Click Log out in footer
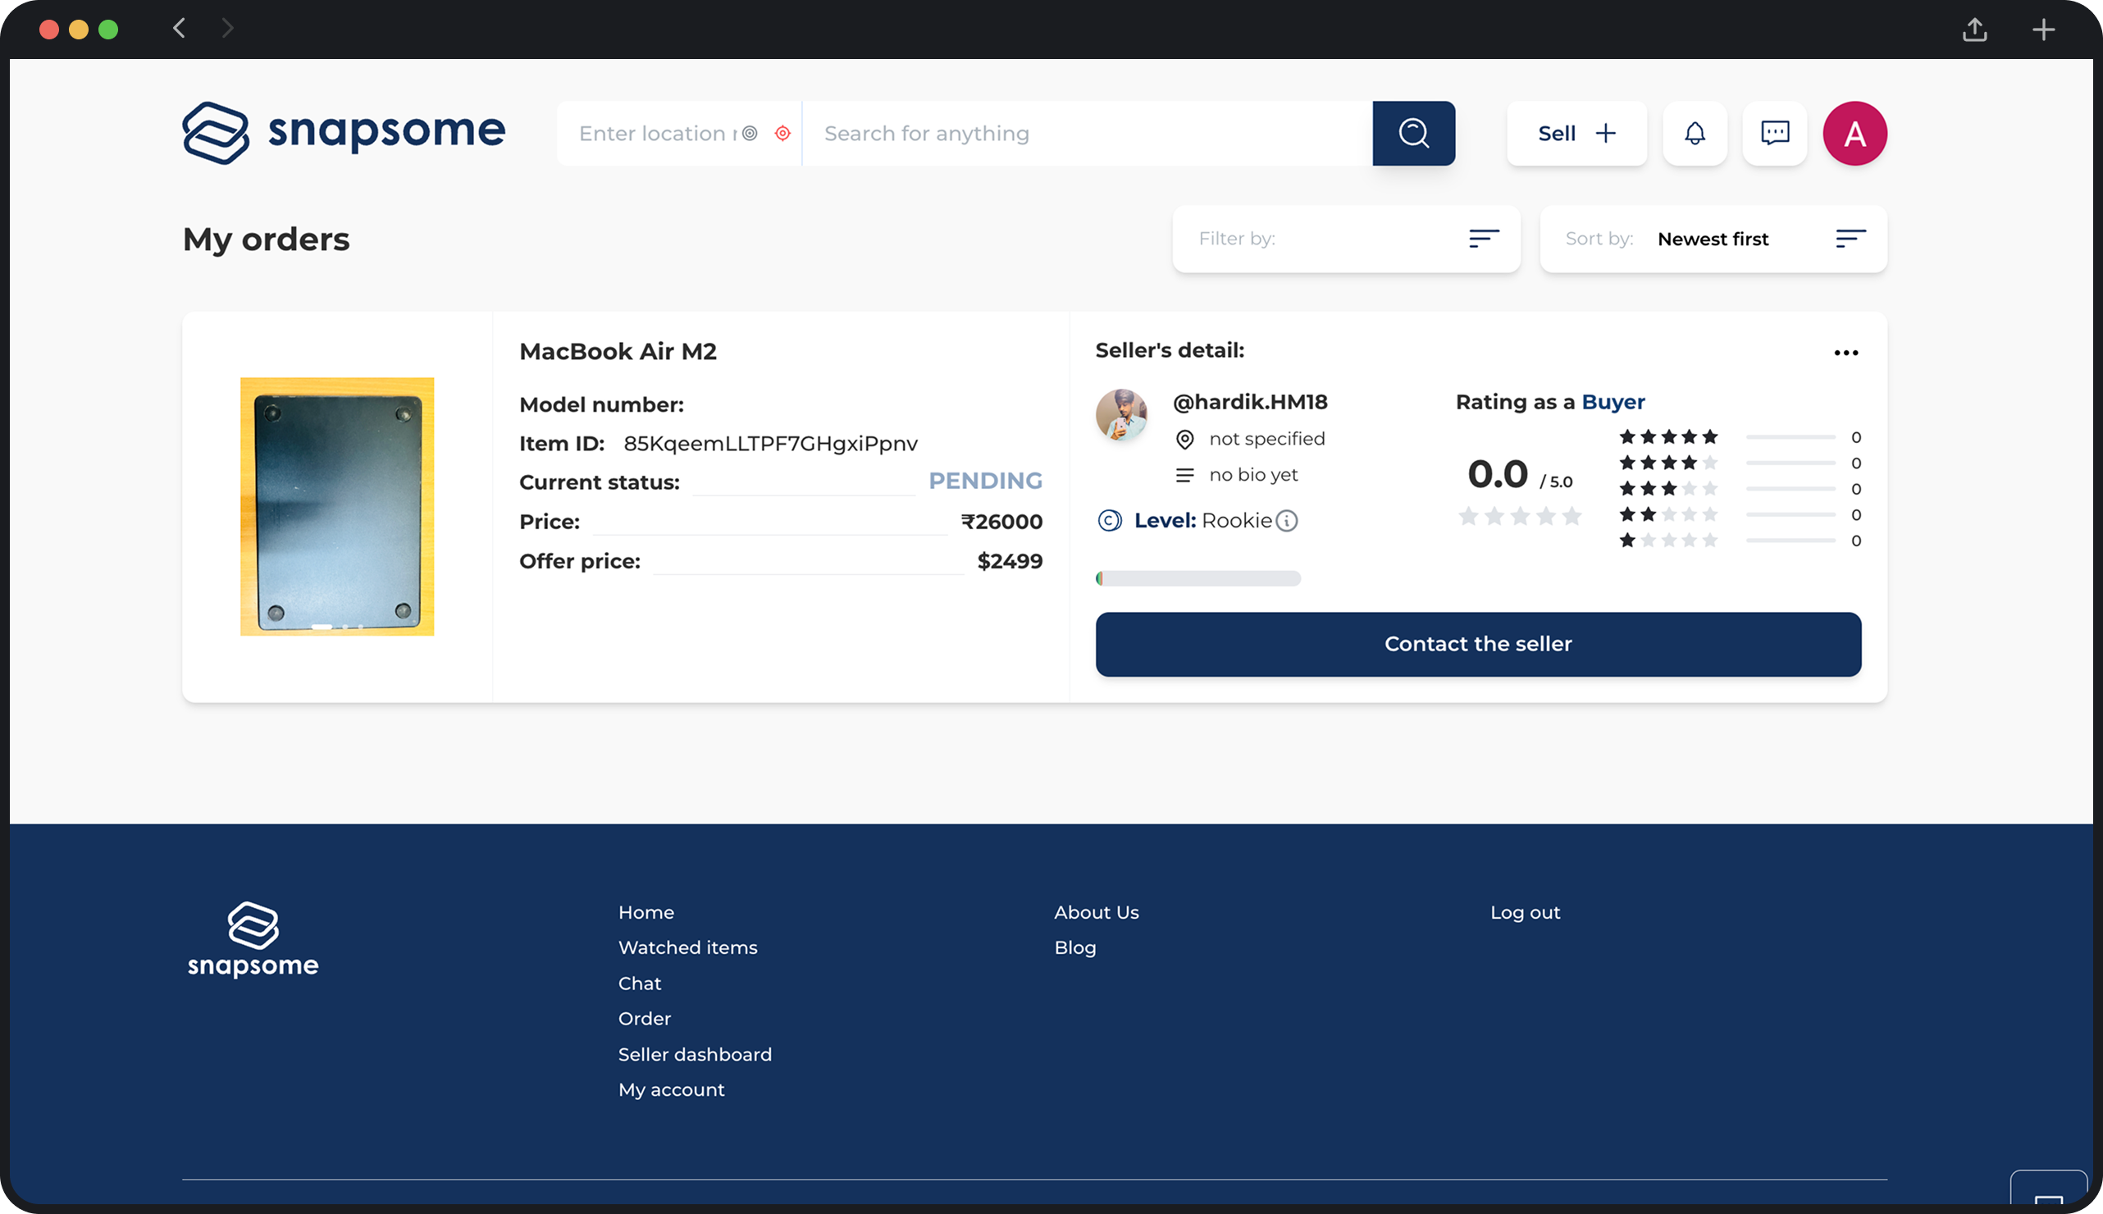This screenshot has width=2103, height=1214. pyautogui.click(x=1525, y=912)
